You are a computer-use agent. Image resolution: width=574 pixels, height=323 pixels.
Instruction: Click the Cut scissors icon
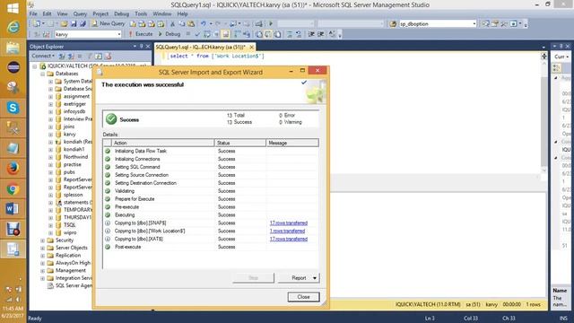[x=172, y=24]
